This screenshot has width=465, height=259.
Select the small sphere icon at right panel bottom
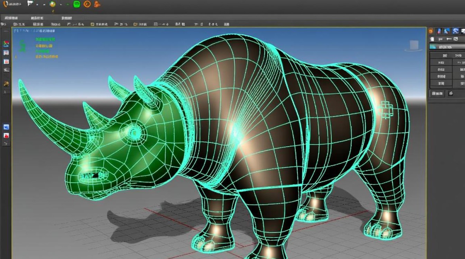pos(451,94)
